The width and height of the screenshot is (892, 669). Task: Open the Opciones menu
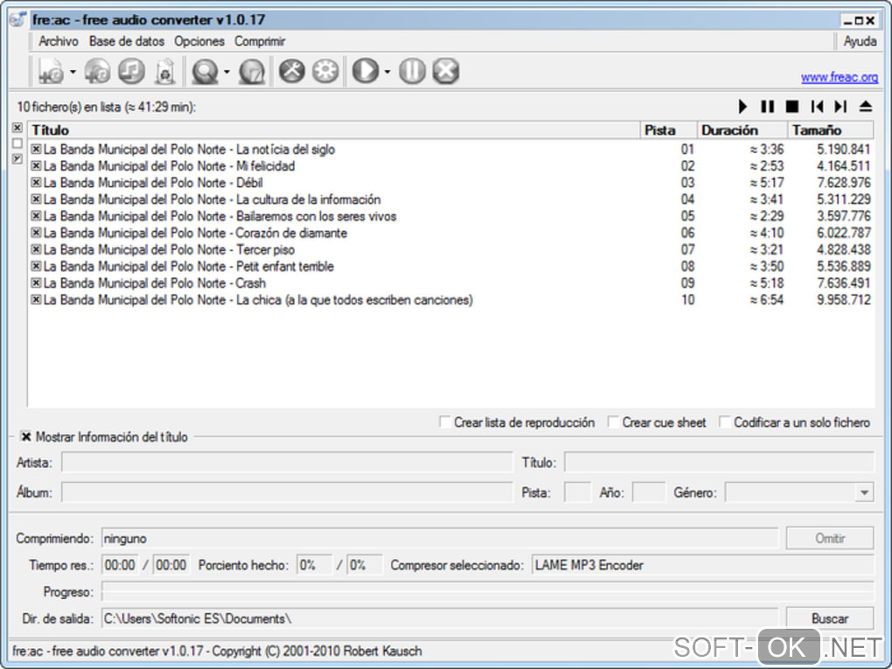coord(199,41)
